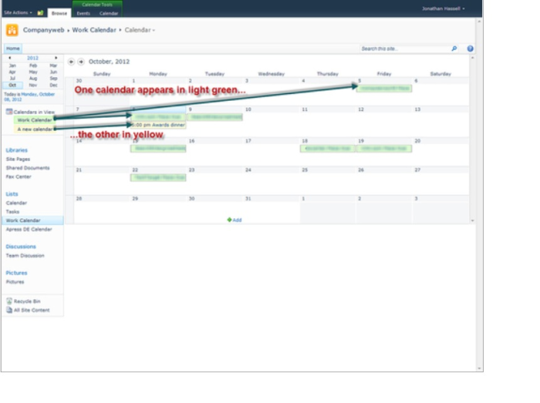
Task: Click the navigate up folder icon
Action: click(40, 13)
